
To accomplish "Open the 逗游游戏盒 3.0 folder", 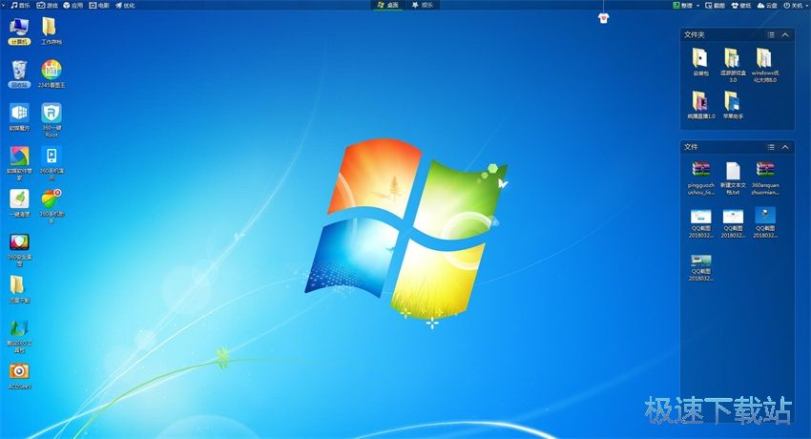I will (x=733, y=65).
